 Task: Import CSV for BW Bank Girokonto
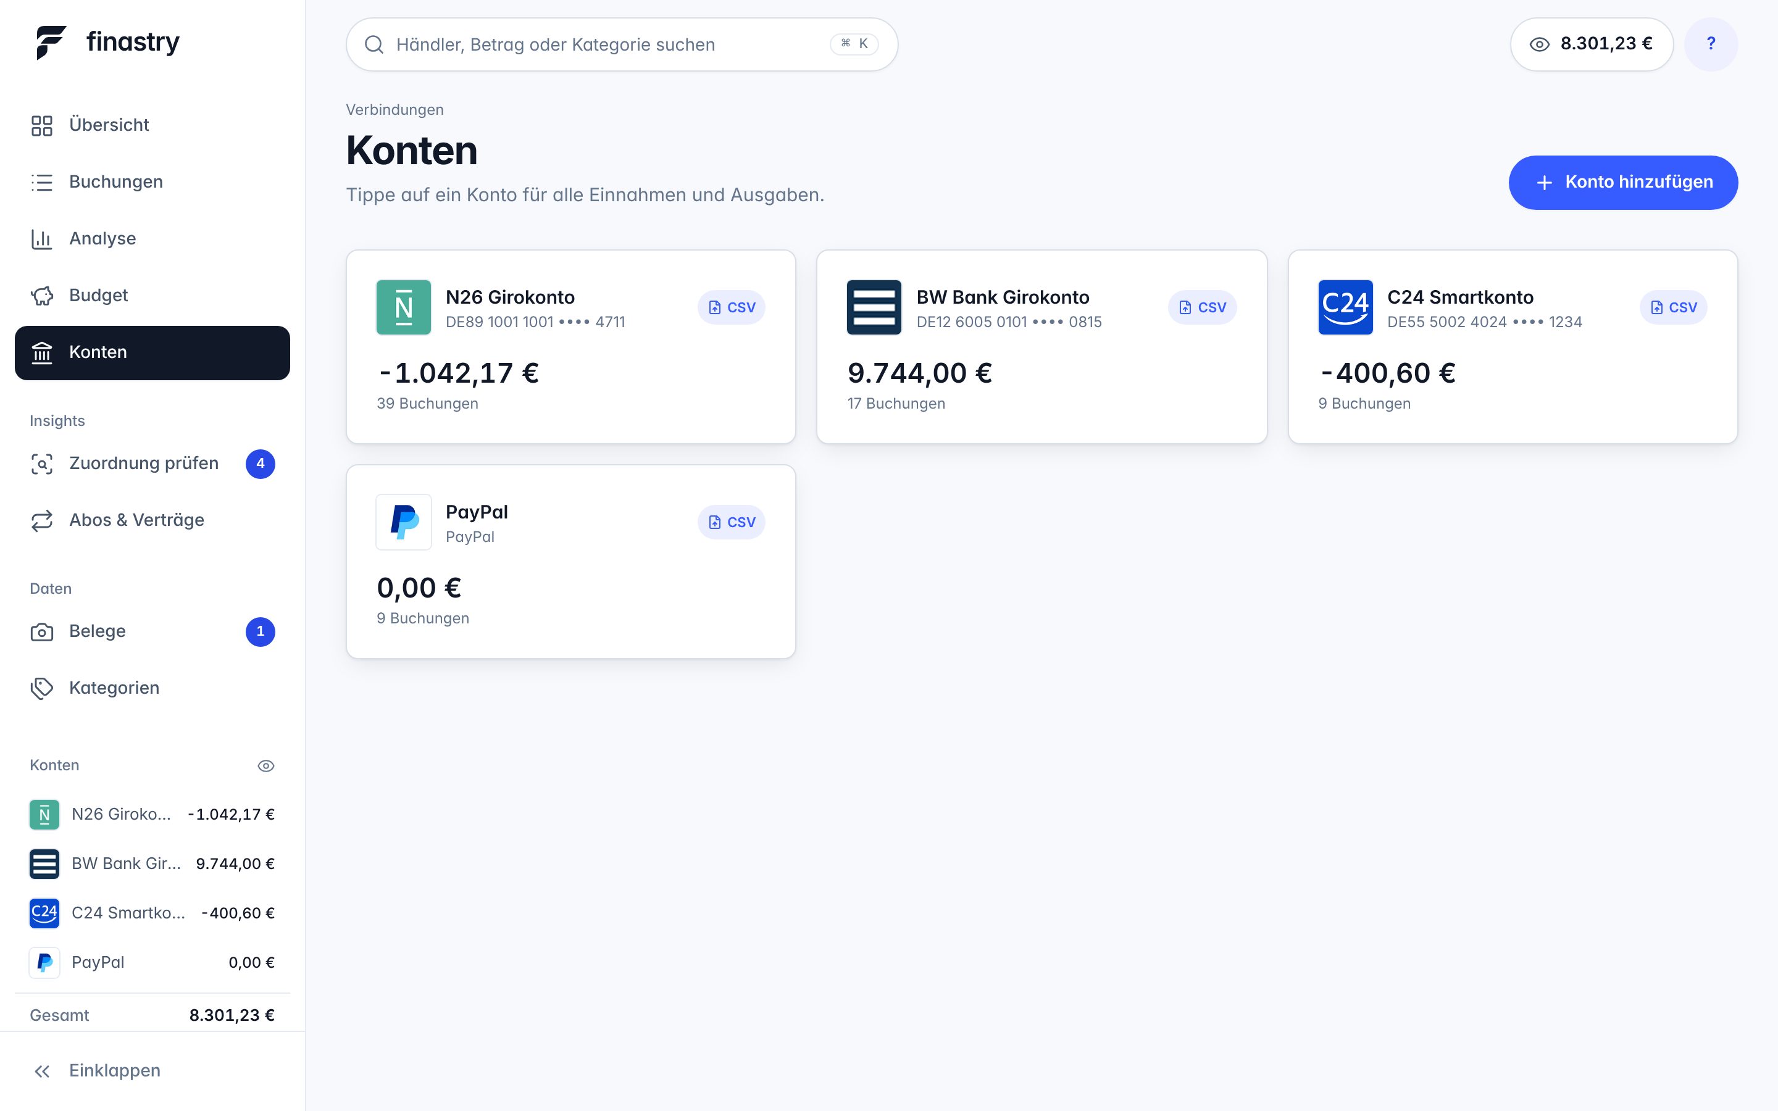[1202, 307]
